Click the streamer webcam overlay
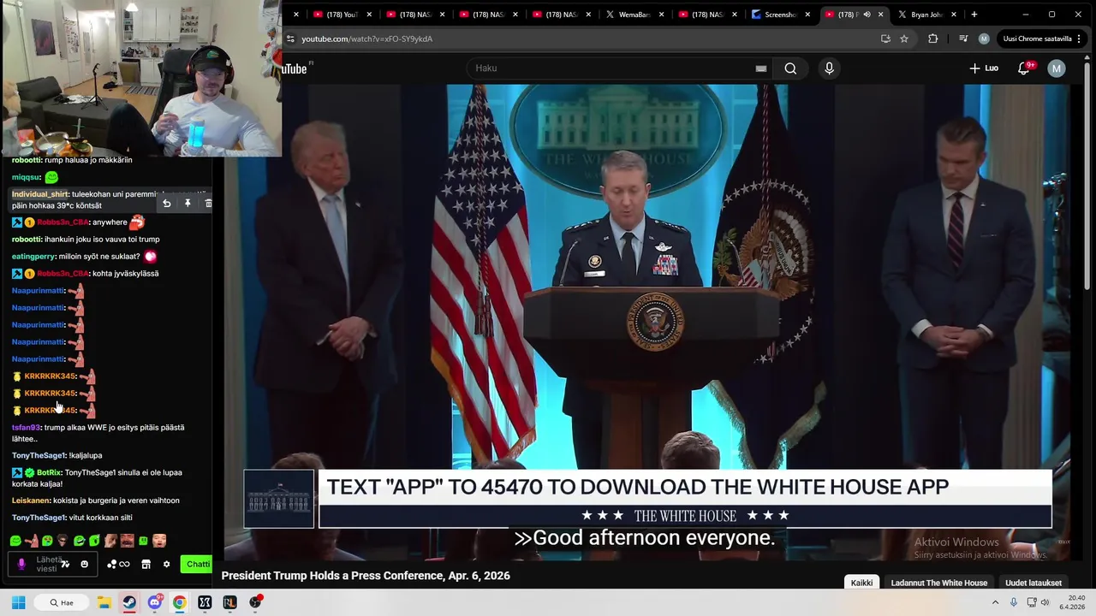Image resolution: width=1096 pixels, height=616 pixels. point(141,78)
